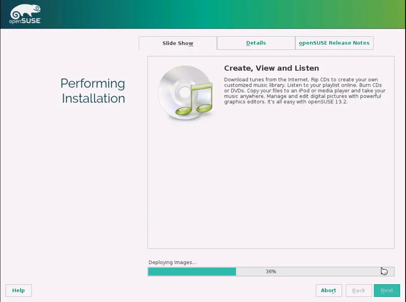Click the silver CD disc center hole
This screenshot has width=406, height=302.
[x=183, y=93]
